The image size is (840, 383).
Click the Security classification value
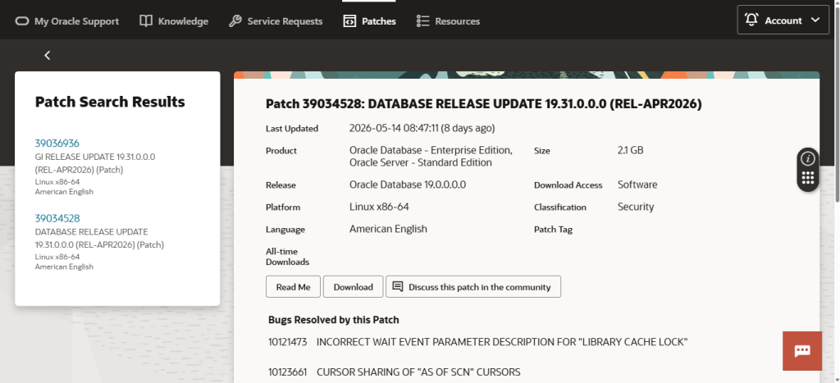click(636, 207)
